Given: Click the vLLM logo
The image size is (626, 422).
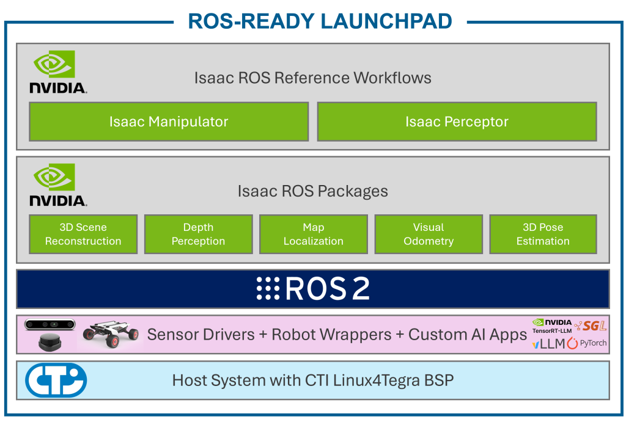Looking at the screenshot, I should (x=548, y=343).
